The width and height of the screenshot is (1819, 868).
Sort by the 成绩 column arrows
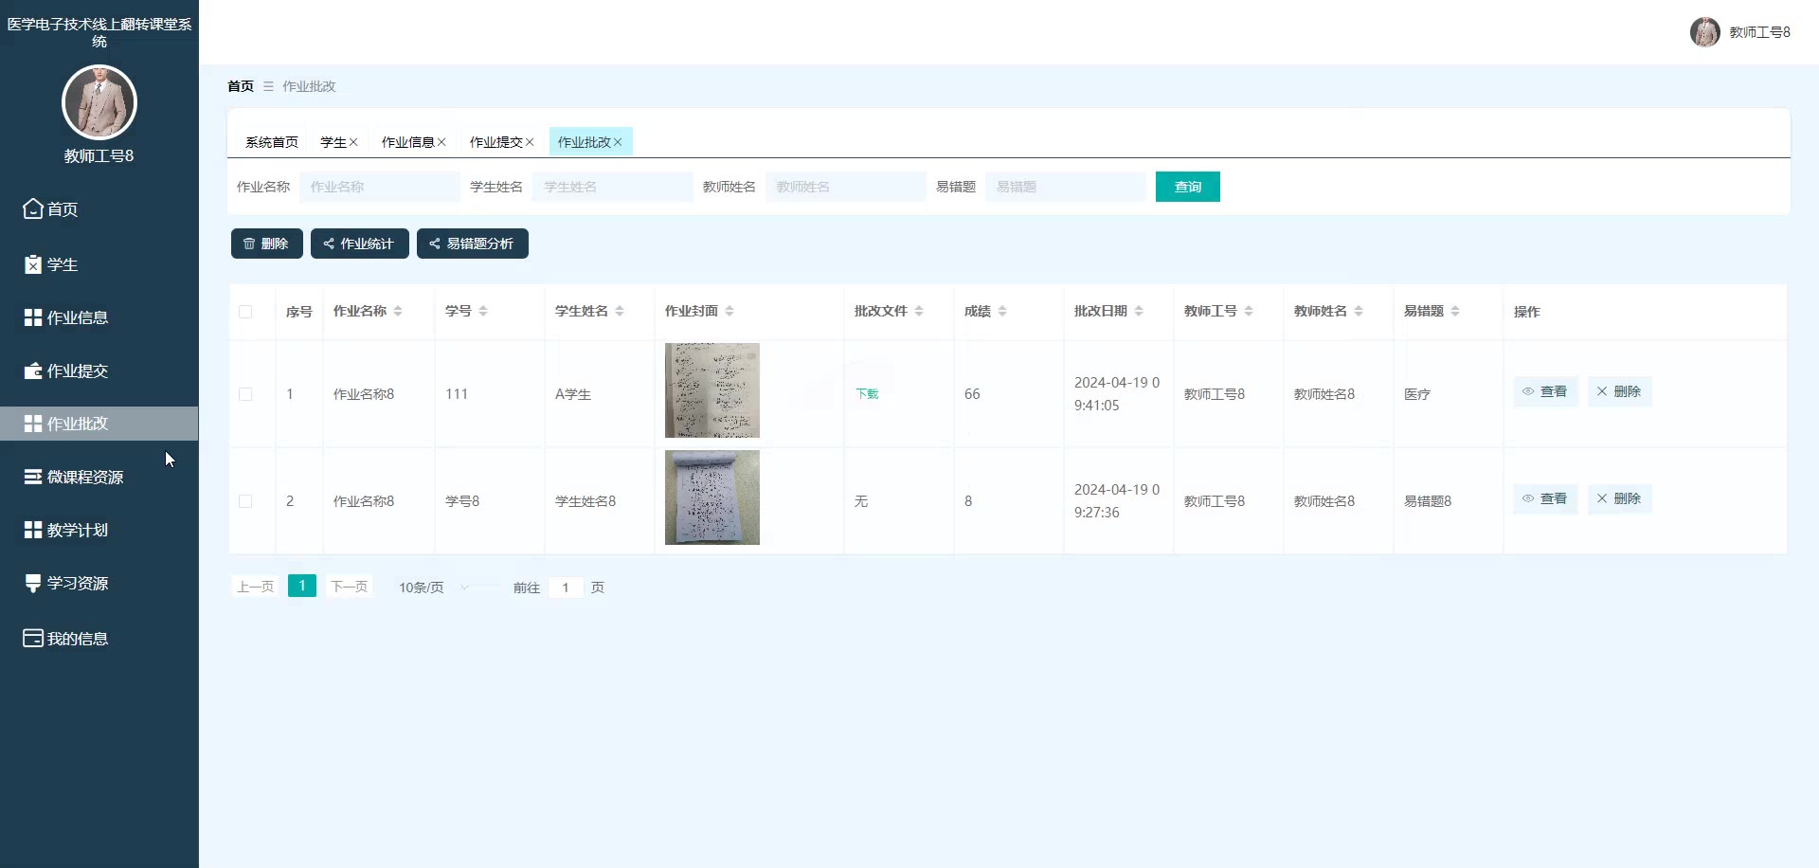click(x=1002, y=311)
